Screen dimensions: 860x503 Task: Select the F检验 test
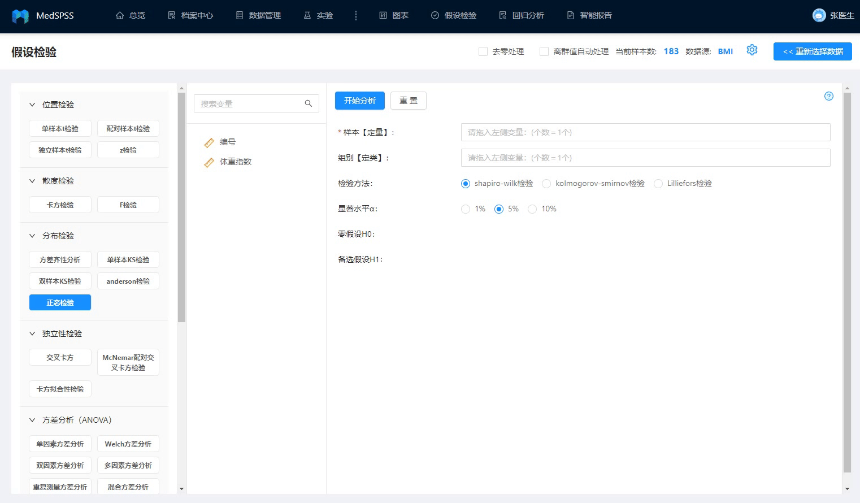(x=128, y=205)
